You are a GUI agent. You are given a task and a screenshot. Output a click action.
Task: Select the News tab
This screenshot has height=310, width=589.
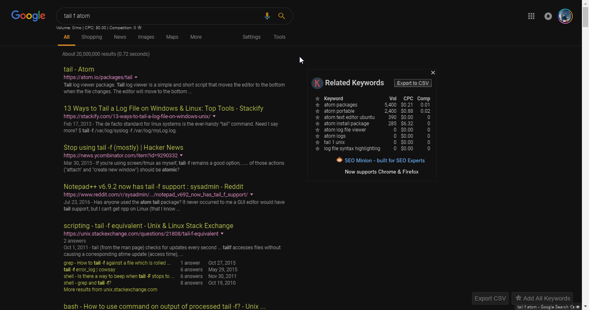(x=120, y=37)
